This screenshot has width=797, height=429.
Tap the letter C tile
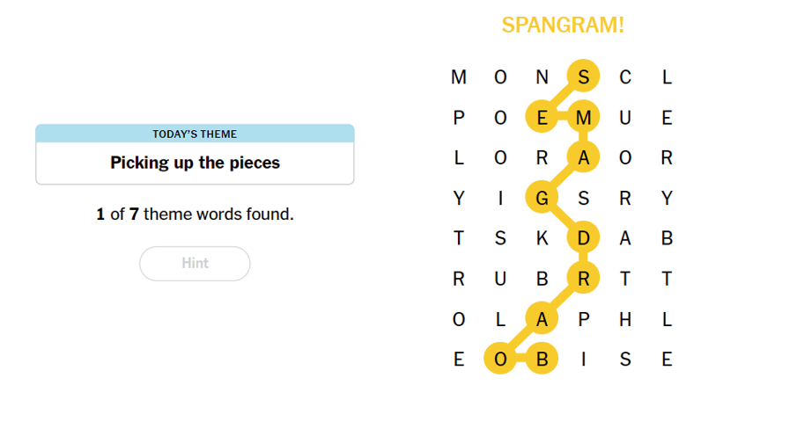point(625,77)
